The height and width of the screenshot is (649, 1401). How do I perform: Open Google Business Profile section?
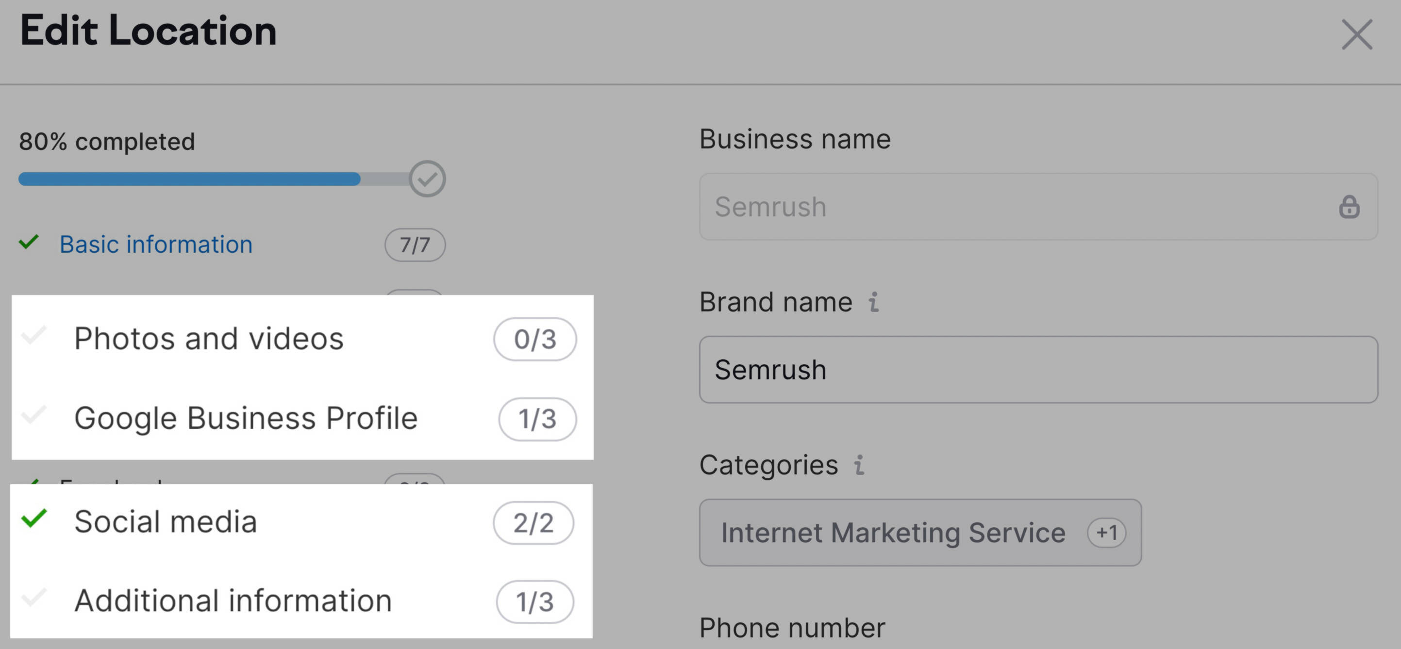(x=246, y=419)
